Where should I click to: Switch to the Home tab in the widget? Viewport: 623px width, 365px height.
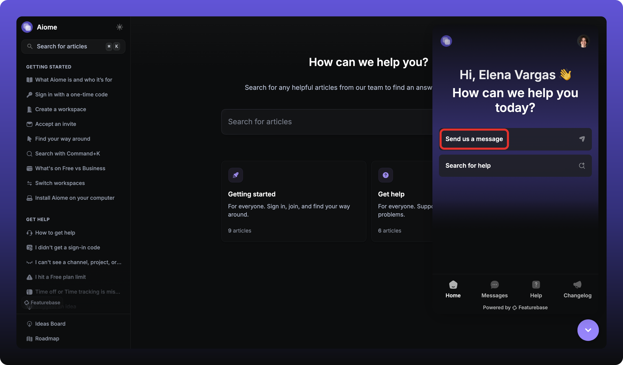coord(453,290)
